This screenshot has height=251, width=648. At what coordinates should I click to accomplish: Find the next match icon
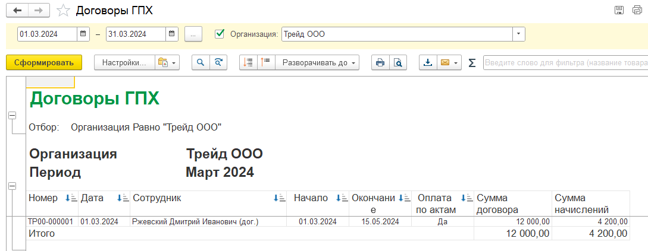coord(218,63)
